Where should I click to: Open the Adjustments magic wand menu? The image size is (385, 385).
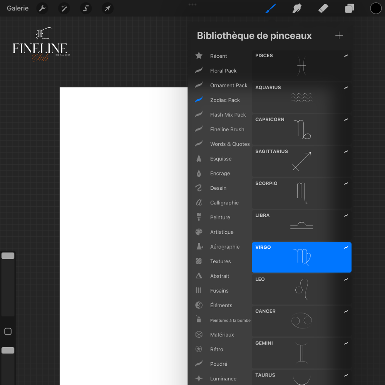click(64, 8)
